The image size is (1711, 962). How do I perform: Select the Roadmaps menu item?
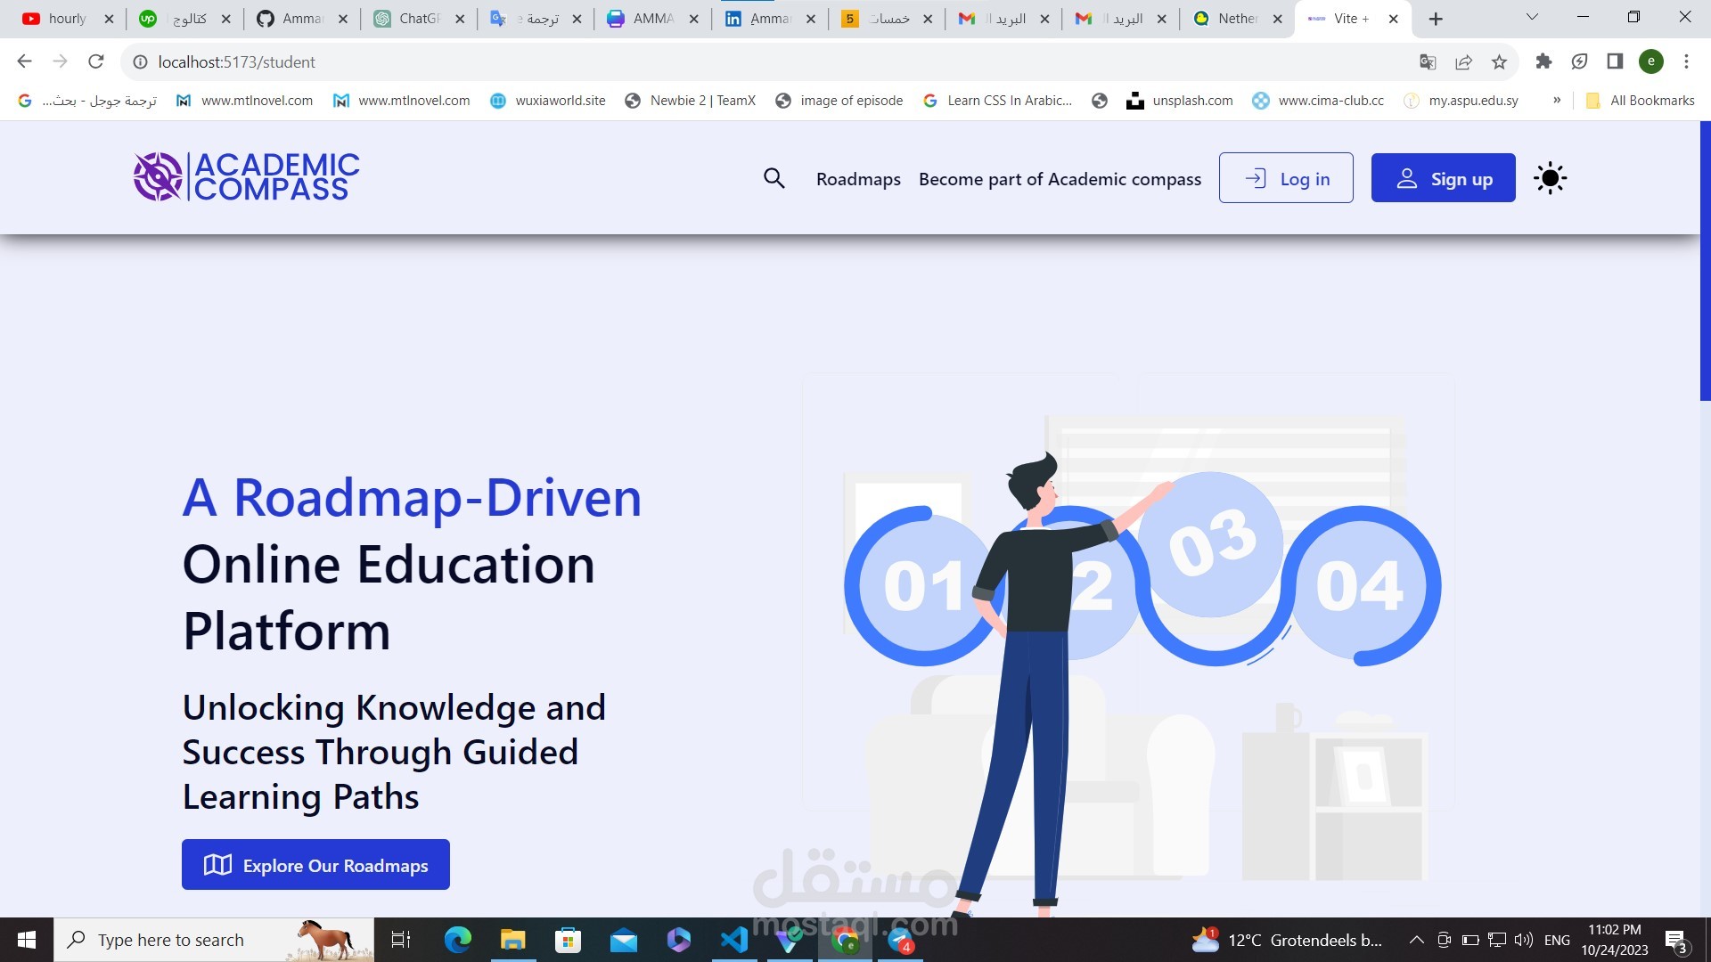[857, 179]
